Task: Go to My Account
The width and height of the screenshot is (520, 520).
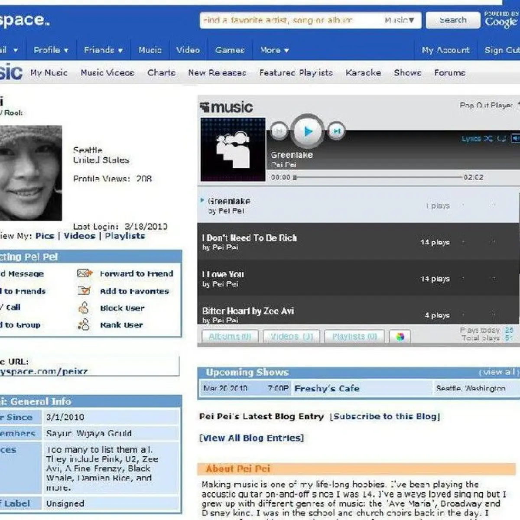Action: pos(445,50)
